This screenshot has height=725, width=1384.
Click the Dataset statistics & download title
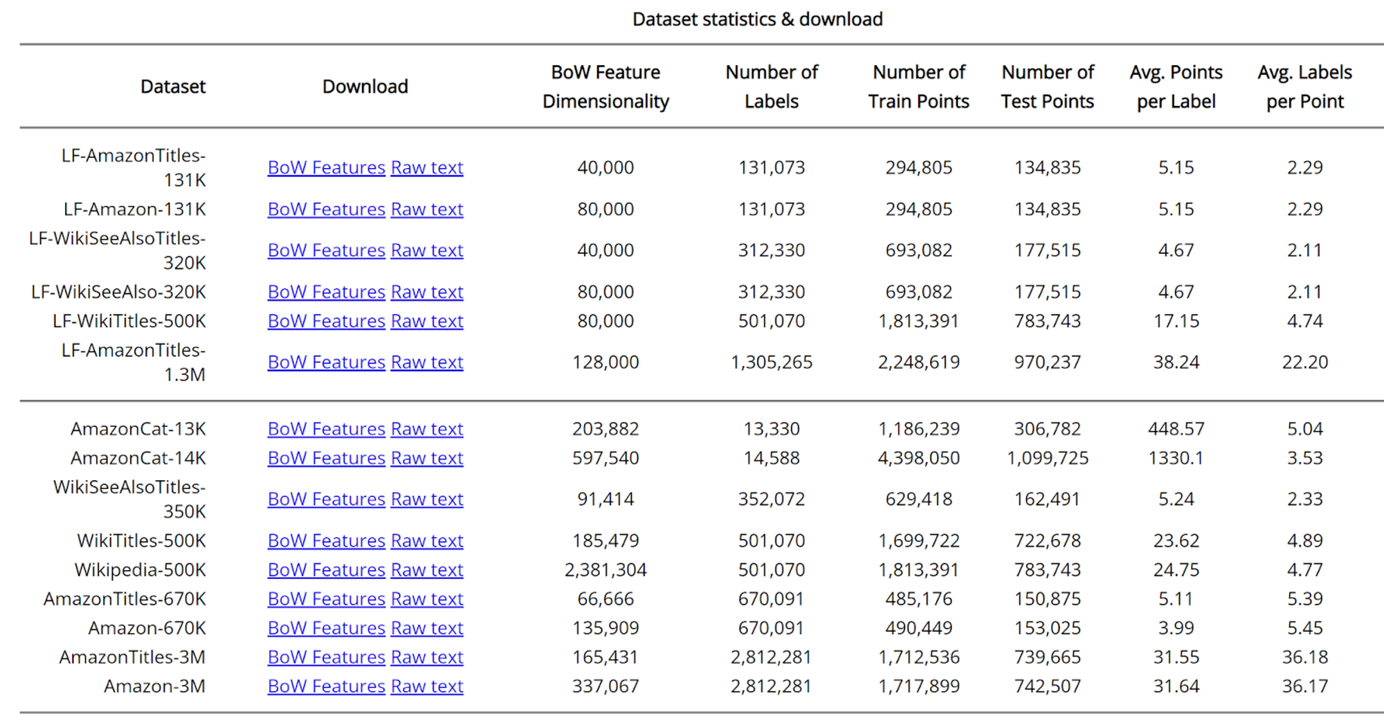[757, 19]
